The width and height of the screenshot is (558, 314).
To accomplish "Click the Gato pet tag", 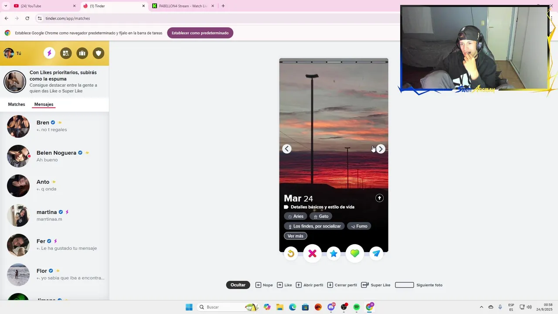I will [321, 216].
